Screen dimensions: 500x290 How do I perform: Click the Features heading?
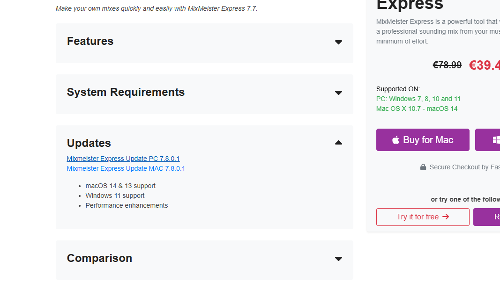point(90,41)
